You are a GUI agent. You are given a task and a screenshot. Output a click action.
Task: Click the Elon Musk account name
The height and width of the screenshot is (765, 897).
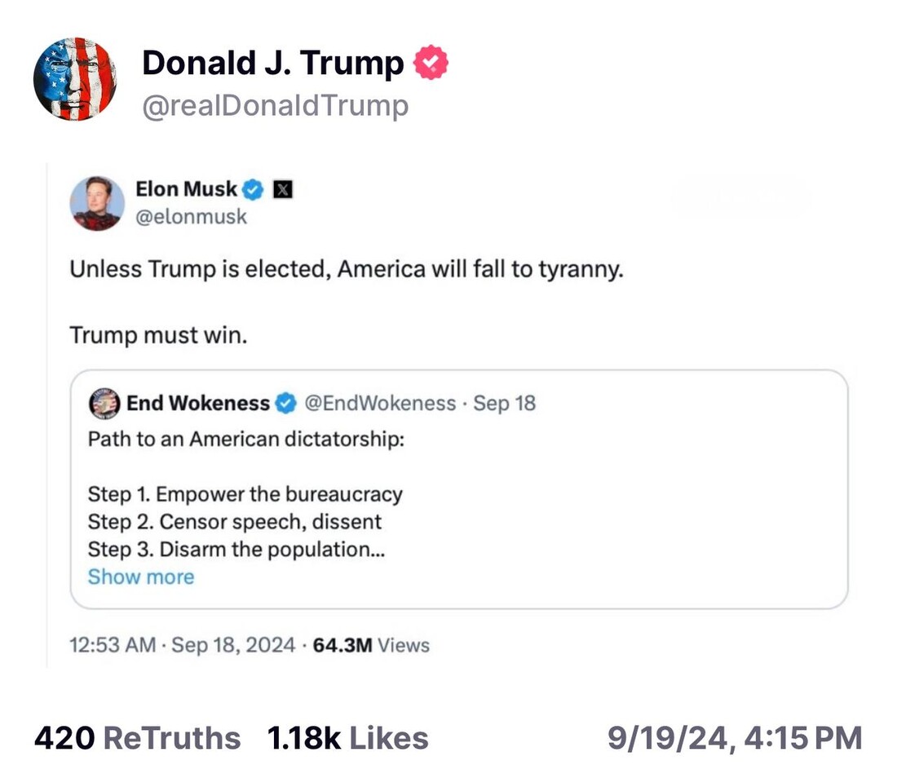click(x=187, y=190)
